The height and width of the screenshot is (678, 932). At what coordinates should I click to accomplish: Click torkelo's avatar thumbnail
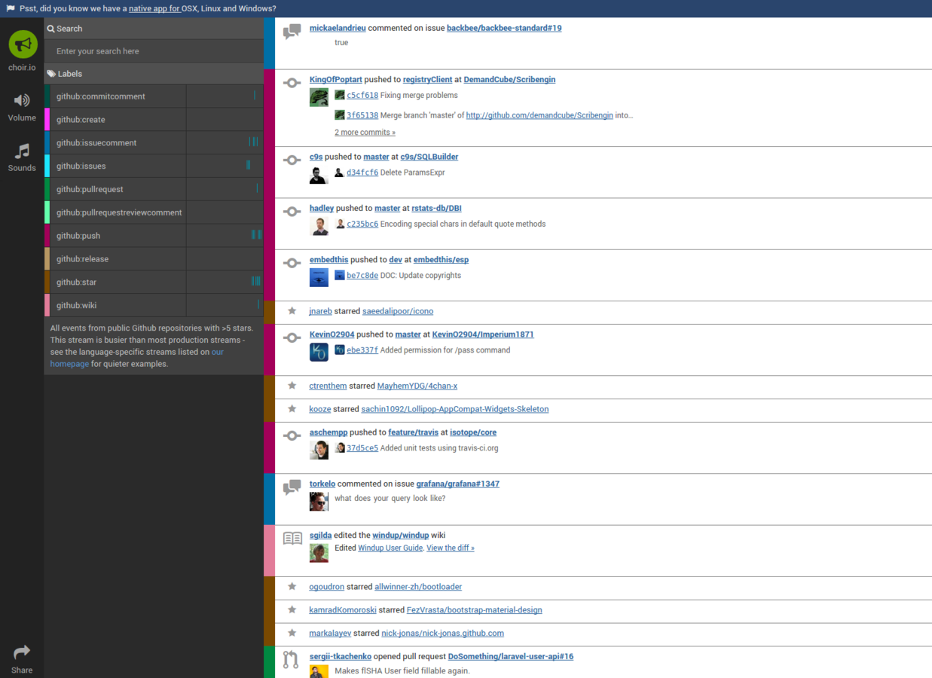tap(319, 502)
